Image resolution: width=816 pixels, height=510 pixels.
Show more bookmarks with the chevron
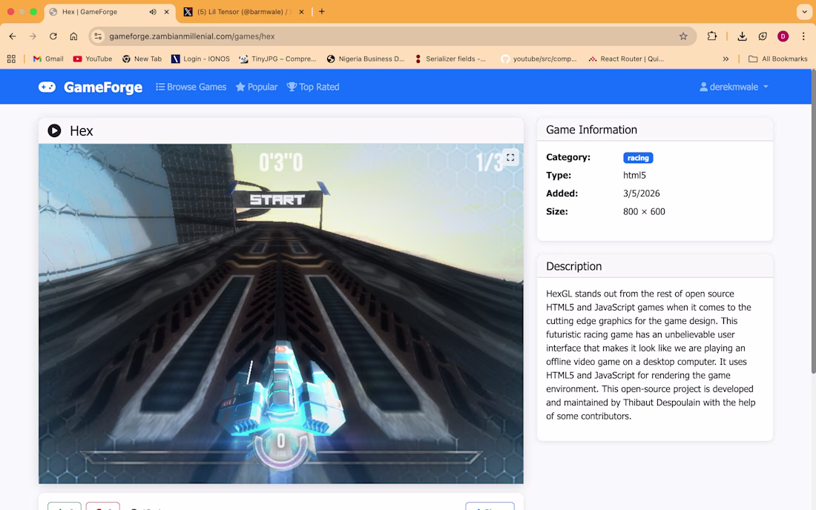[x=725, y=59]
